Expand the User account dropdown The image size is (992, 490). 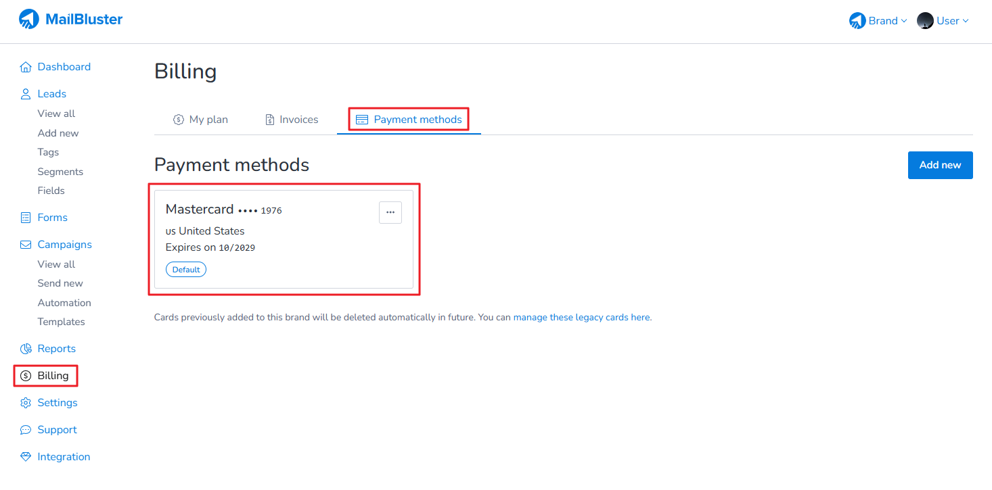pos(943,21)
